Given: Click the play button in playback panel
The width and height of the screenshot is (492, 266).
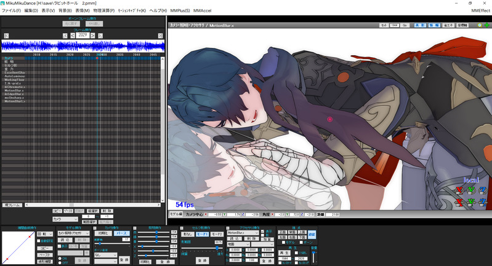Looking at the screenshot, I should [284, 253].
